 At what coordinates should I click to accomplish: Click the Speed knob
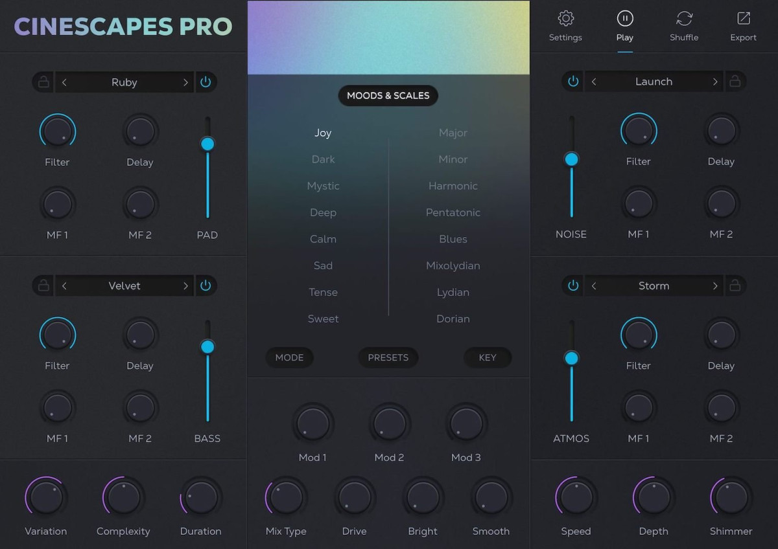tap(576, 497)
